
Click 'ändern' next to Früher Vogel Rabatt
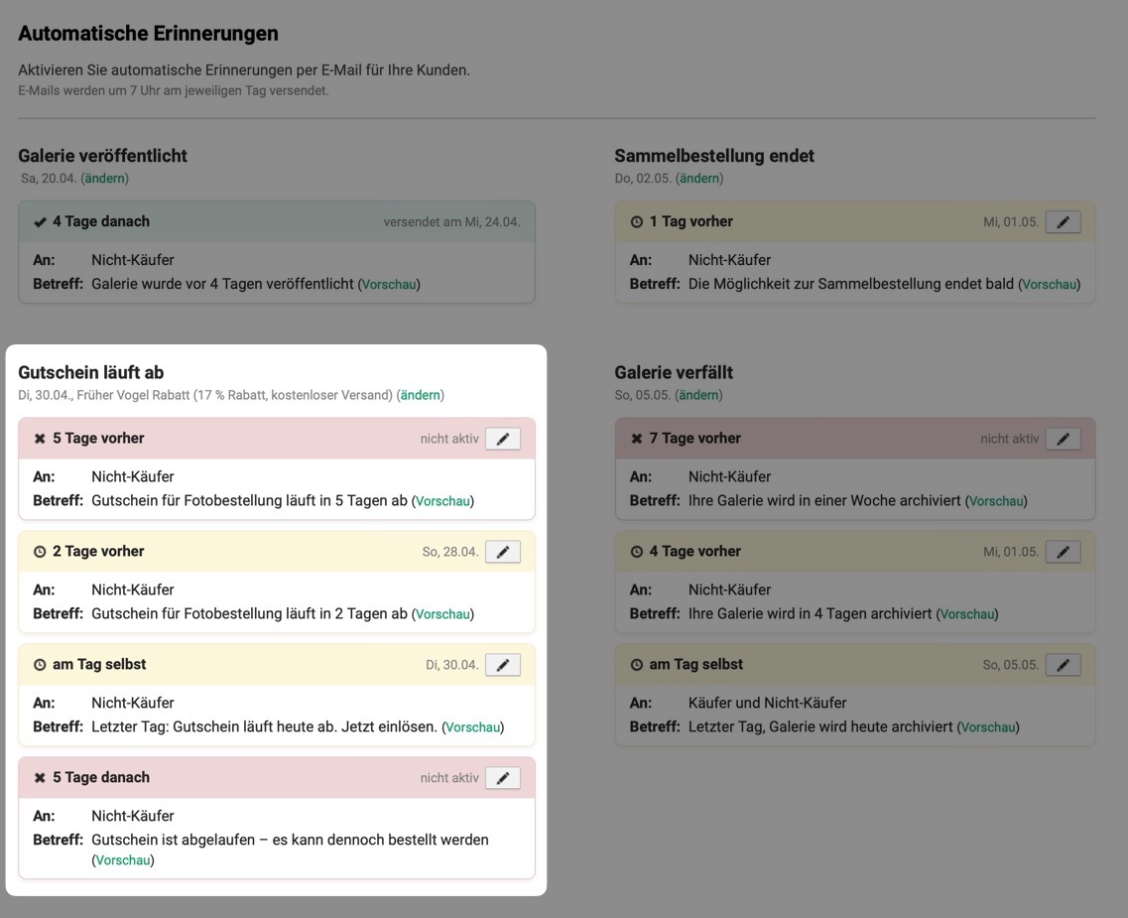pyautogui.click(x=420, y=395)
